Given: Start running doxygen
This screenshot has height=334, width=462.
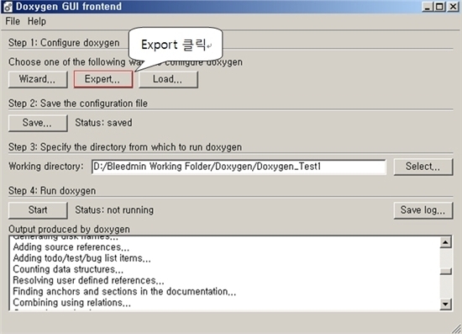Looking at the screenshot, I should pyautogui.click(x=38, y=210).
